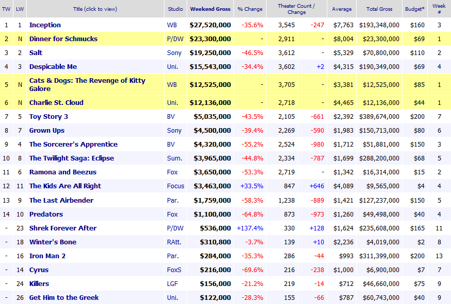Screen dimensions: 451x304
Task: Select the +646 theater change value
Action: pos(316,186)
